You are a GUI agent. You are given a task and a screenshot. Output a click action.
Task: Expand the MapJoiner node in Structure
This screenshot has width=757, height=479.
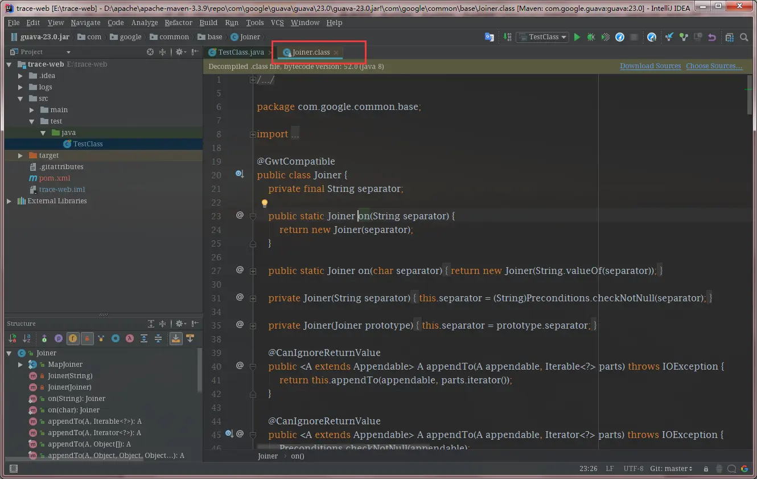tap(20, 365)
